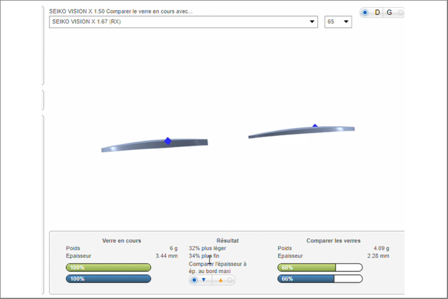The height and width of the screenshot is (299, 448).
Task: Click the blue 100% thickness bar
Action: pos(108,279)
